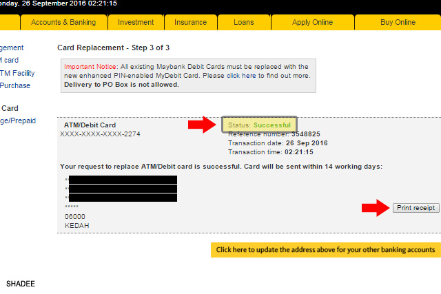Open the Apply Online tab
The height and width of the screenshot is (294, 441).
point(312,22)
